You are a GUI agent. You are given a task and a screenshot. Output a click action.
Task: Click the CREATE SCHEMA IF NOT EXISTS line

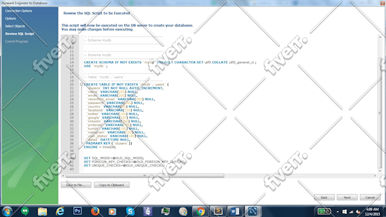[170, 62]
